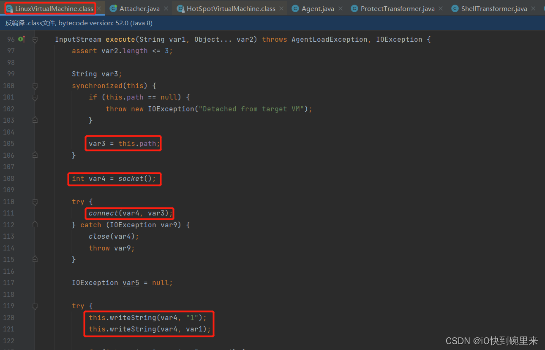
Task: Collapse the try block at line 110
Action: coord(35,202)
